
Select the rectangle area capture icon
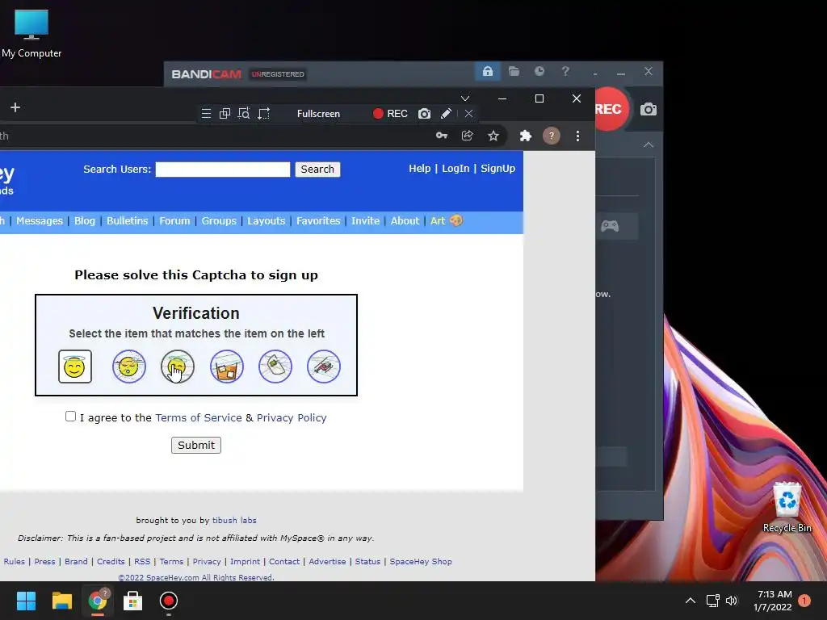pos(263,113)
